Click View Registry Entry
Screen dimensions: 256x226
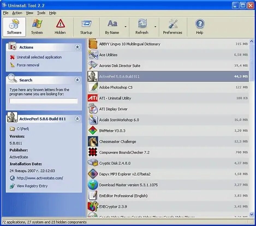[32, 186]
